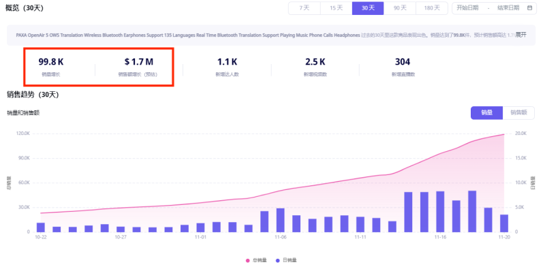Image resolution: width=545 pixels, height=269 pixels.
Task: Switch chart to 销量 view
Action: [x=486, y=112]
